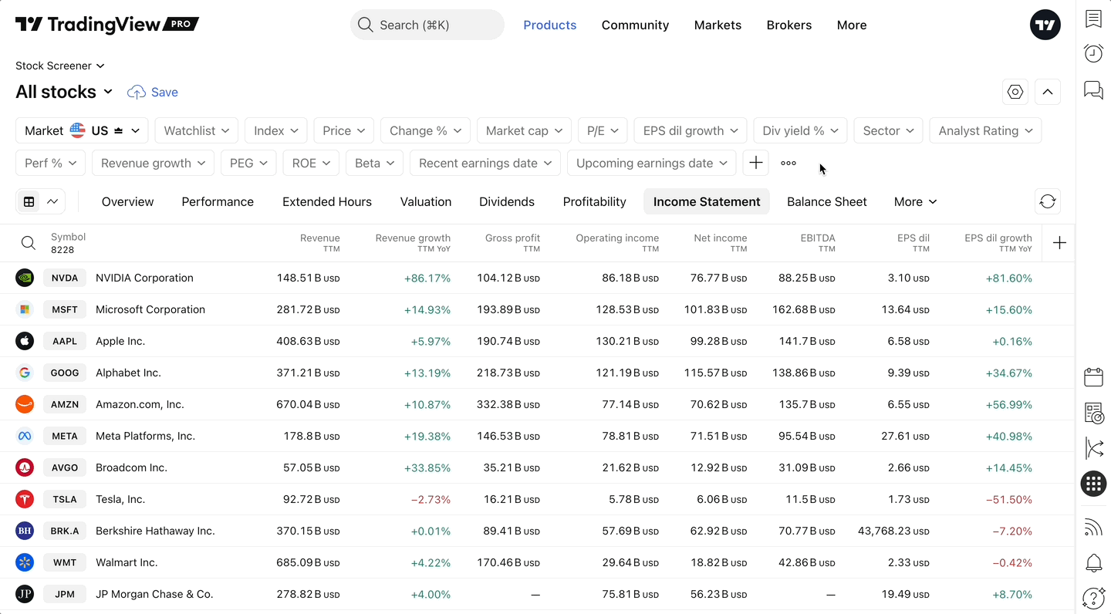Open the Markets menu

coord(718,25)
